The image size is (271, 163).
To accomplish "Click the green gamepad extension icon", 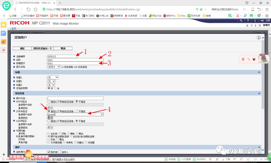I will pyautogui.click(x=251, y=16).
